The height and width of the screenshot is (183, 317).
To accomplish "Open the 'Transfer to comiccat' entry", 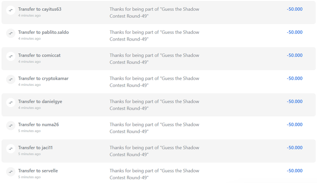I will coord(39,55).
